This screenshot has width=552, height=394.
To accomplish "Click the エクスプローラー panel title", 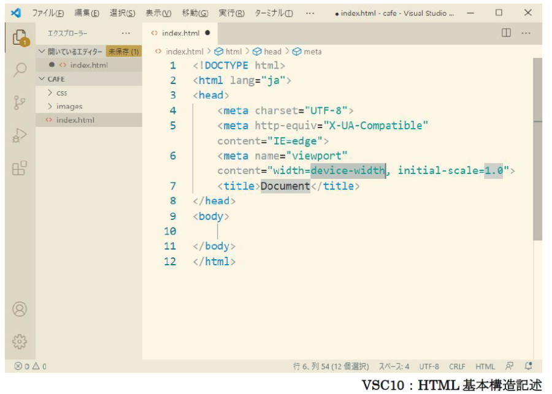I will (67, 33).
